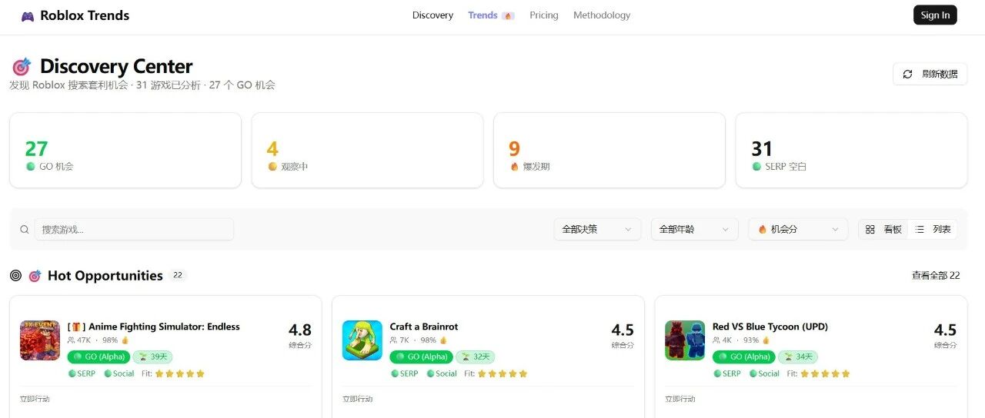Click the Hot Opportunities bullseye icon

[15, 276]
